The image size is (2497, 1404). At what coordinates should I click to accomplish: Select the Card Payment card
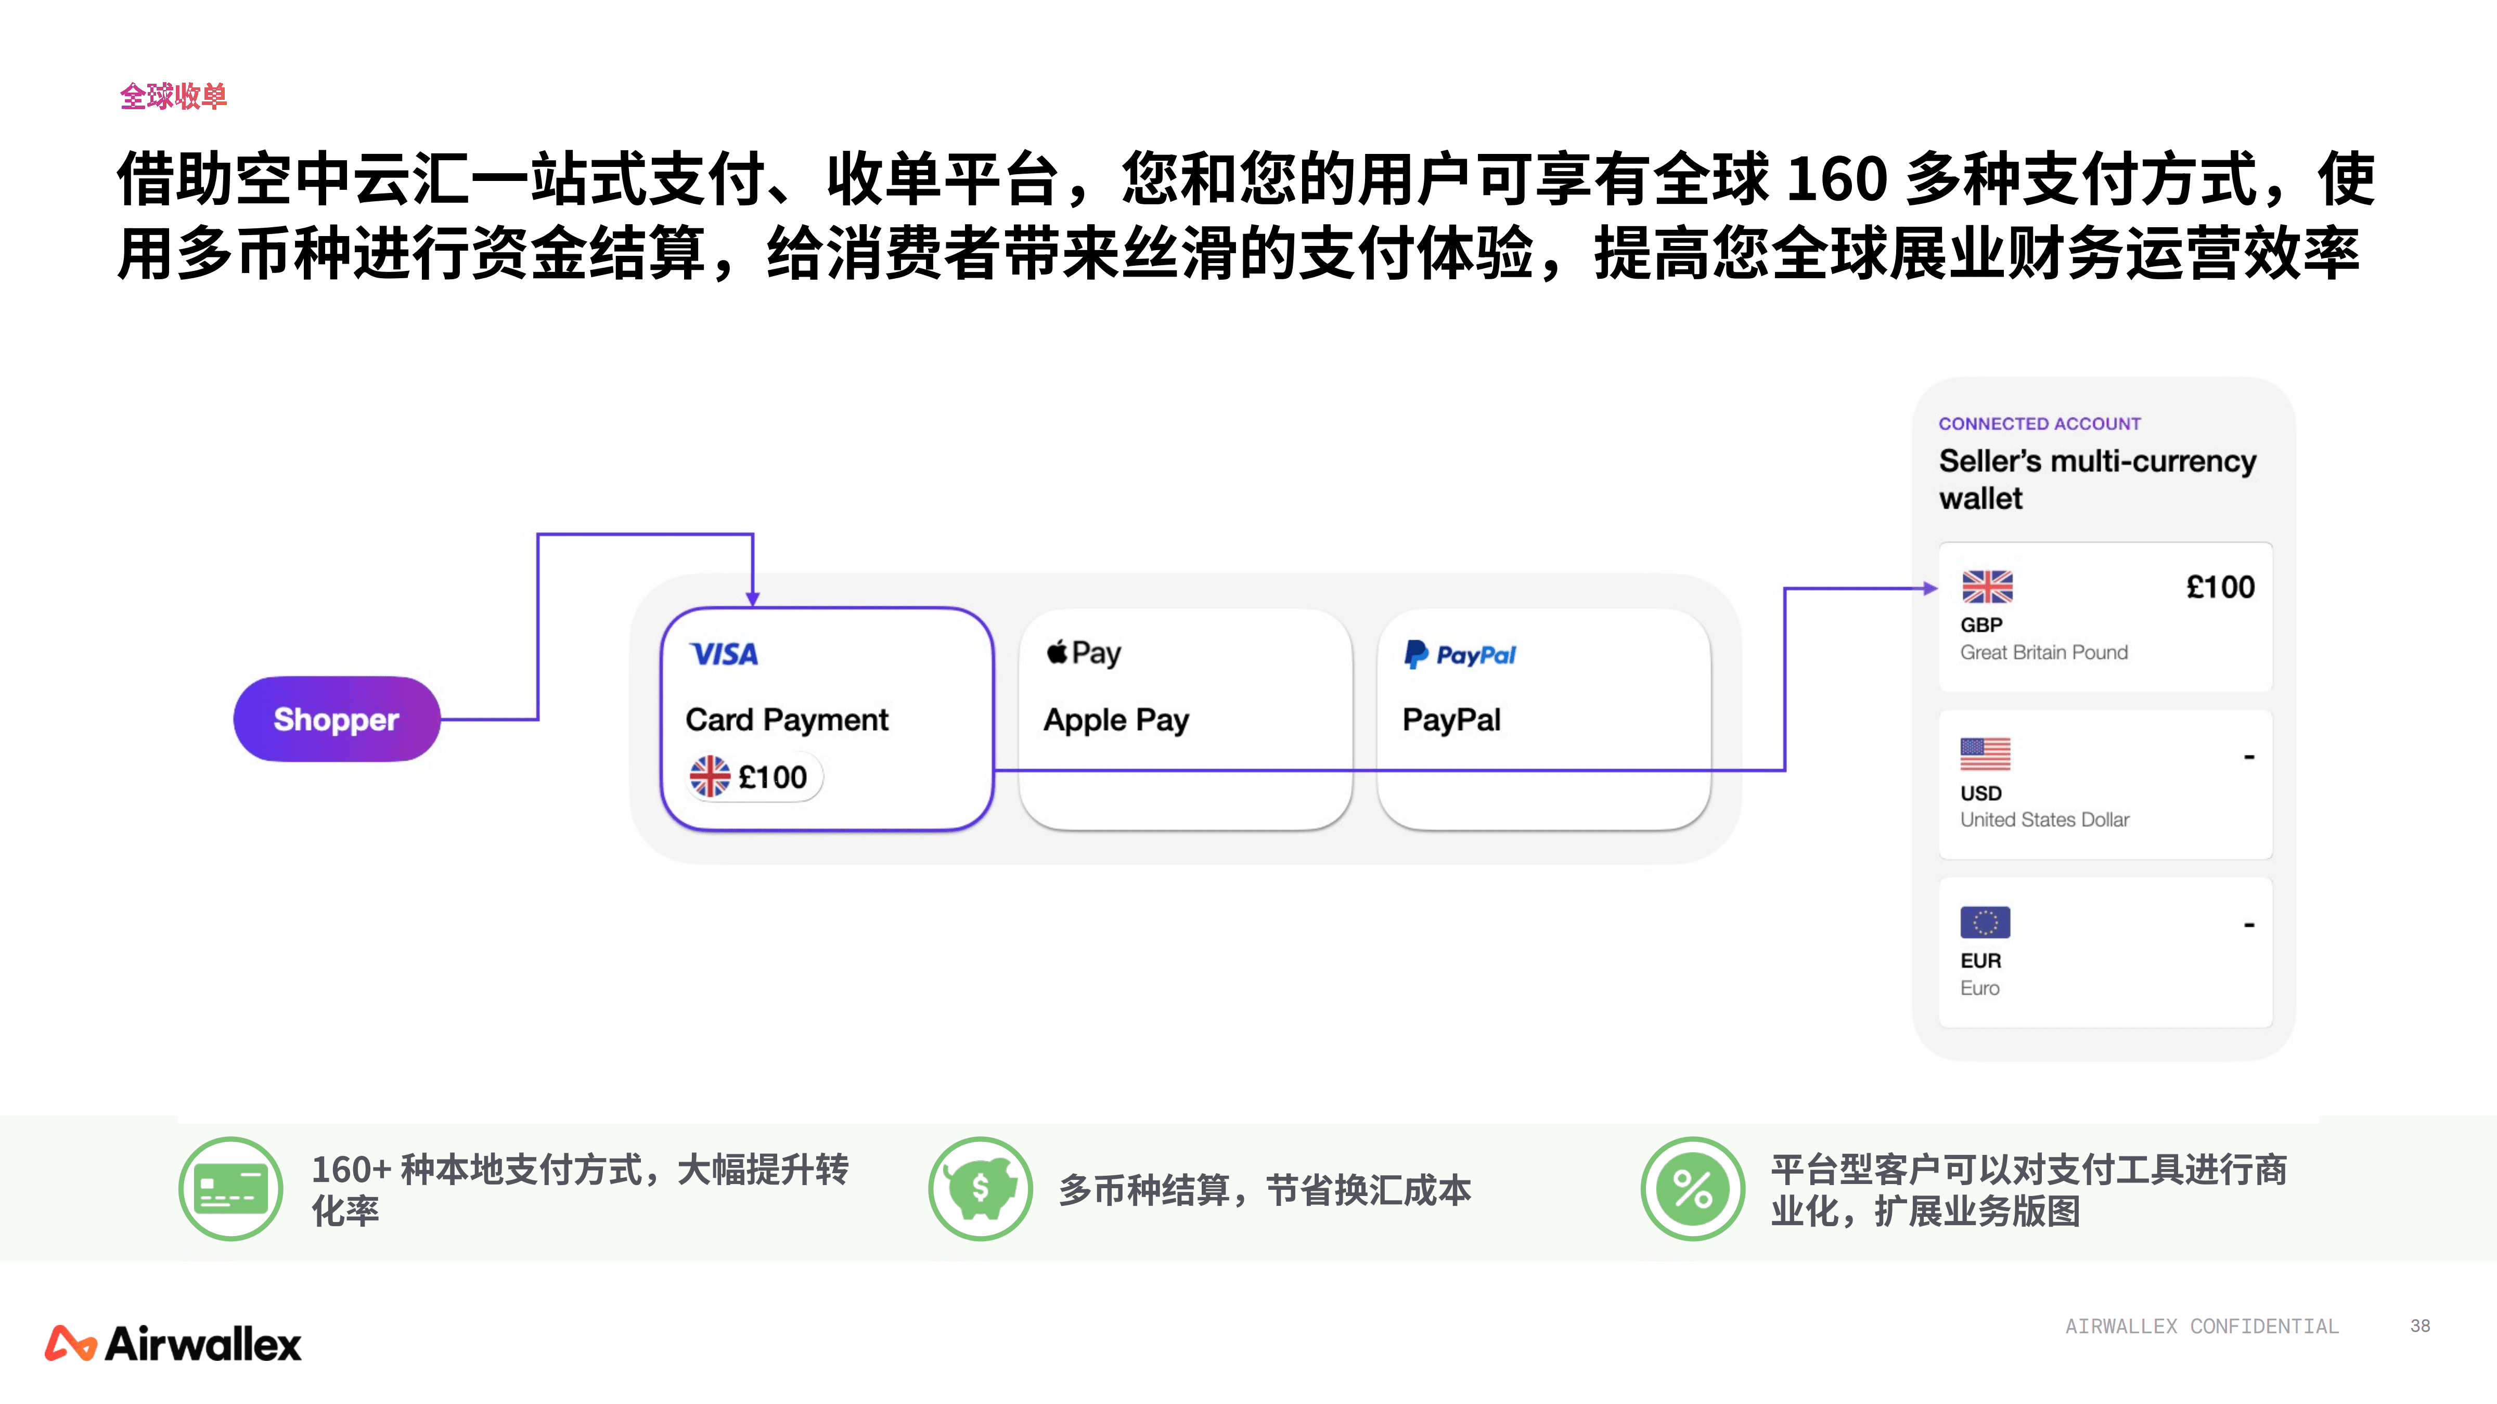point(828,719)
